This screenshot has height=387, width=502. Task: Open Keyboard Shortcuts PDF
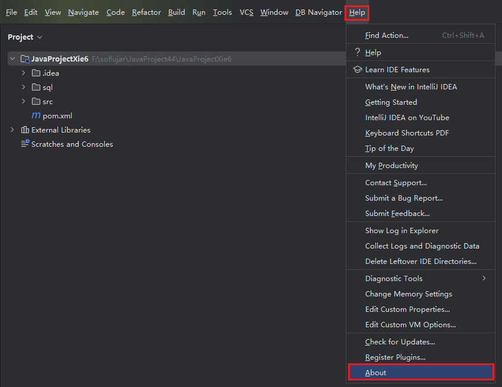420,133
